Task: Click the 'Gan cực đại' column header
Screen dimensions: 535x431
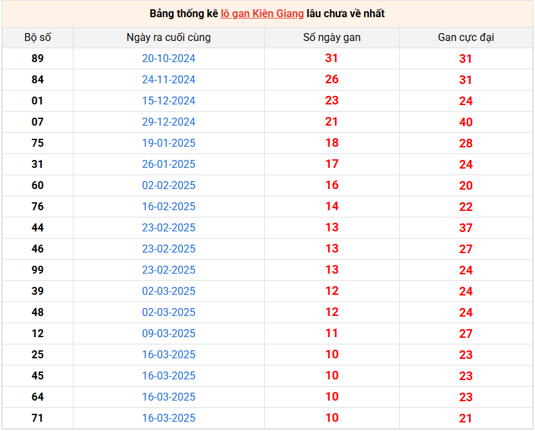Action: pos(465,38)
